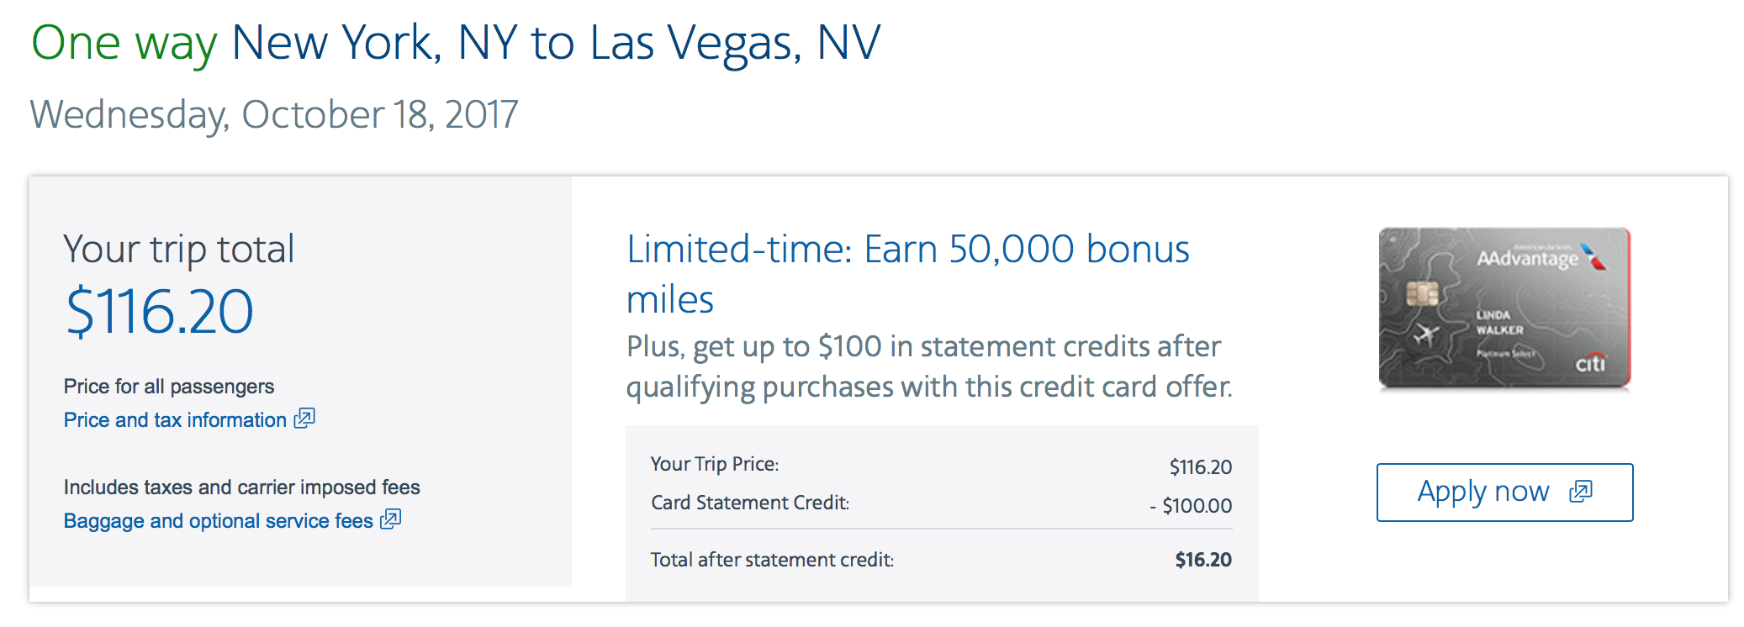Click the Your Trip Price row label
Image resolution: width=1744 pixels, height=627 pixels.
[x=715, y=464]
